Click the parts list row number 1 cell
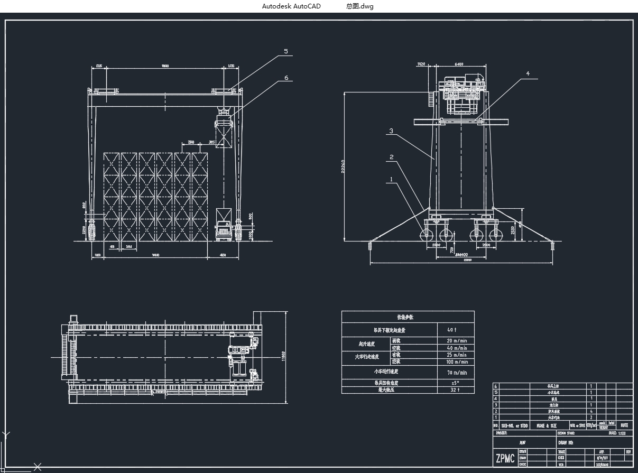The image size is (638, 473). pos(496,417)
